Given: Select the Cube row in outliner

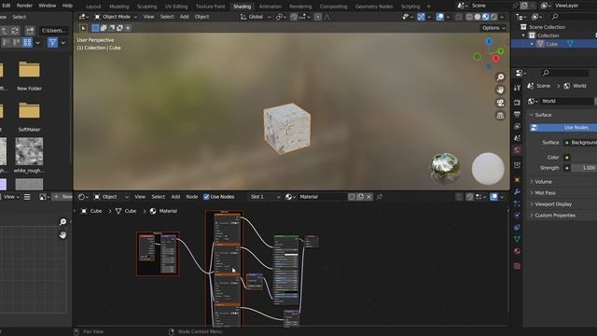Looking at the screenshot, I should tap(554, 44).
